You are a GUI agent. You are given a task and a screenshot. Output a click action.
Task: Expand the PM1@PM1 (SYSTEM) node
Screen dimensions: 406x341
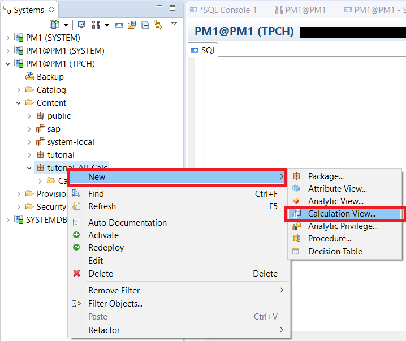click(8, 51)
